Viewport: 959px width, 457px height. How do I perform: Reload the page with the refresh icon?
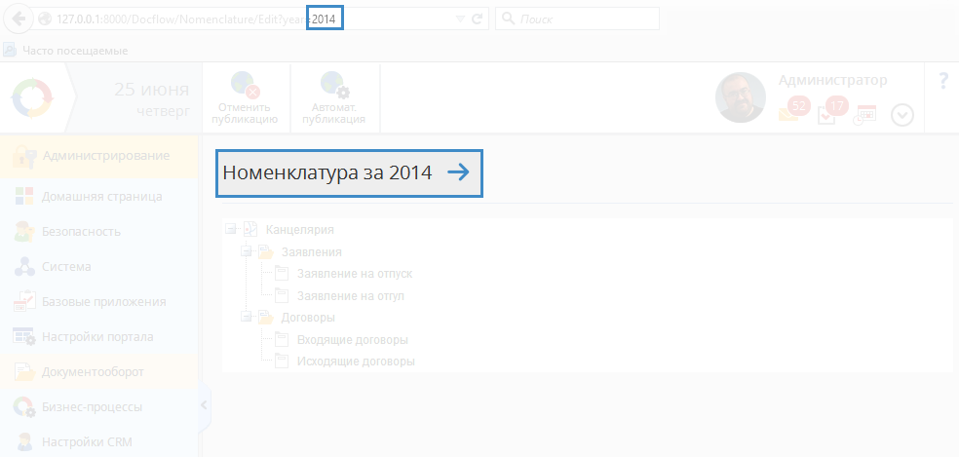[x=477, y=19]
